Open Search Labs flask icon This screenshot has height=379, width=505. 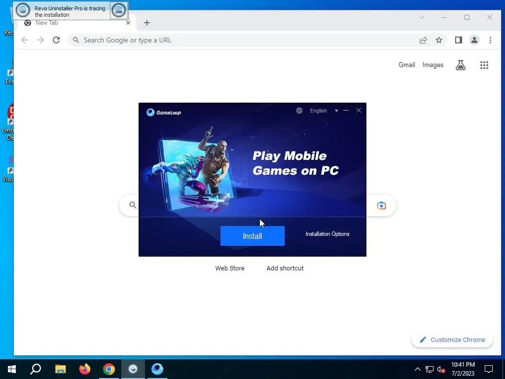pos(460,65)
